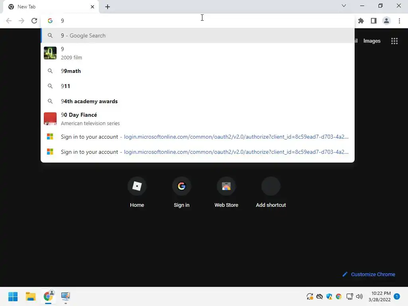Open first Microsoft 'Sign in to your account' suggestion

point(198,137)
